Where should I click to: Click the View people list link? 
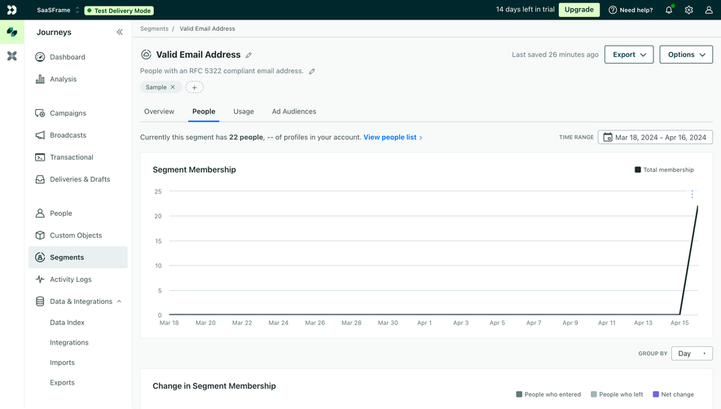[393, 137]
